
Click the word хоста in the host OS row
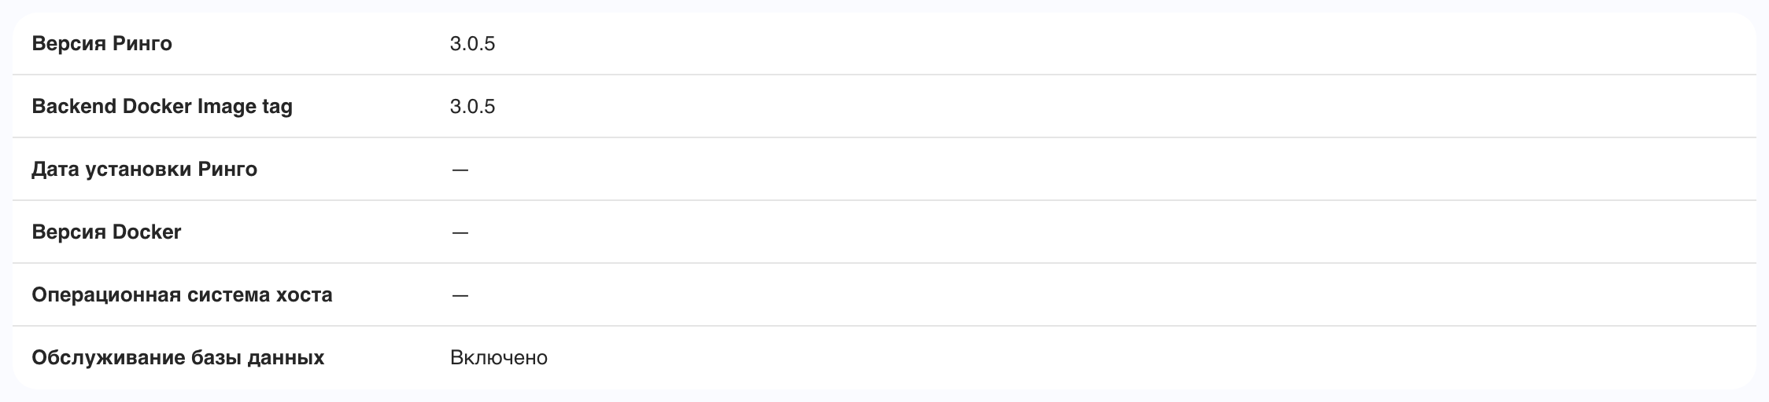coord(303,294)
